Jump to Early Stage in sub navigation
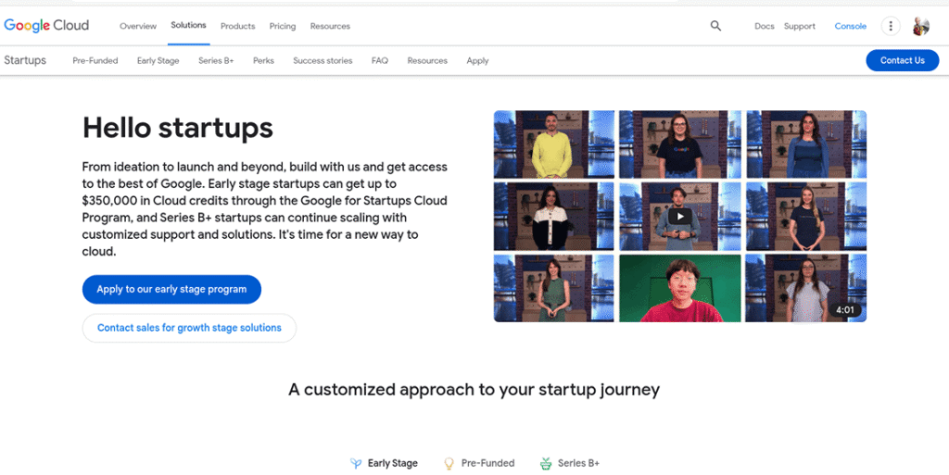The height and width of the screenshot is (475, 949). point(158,60)
